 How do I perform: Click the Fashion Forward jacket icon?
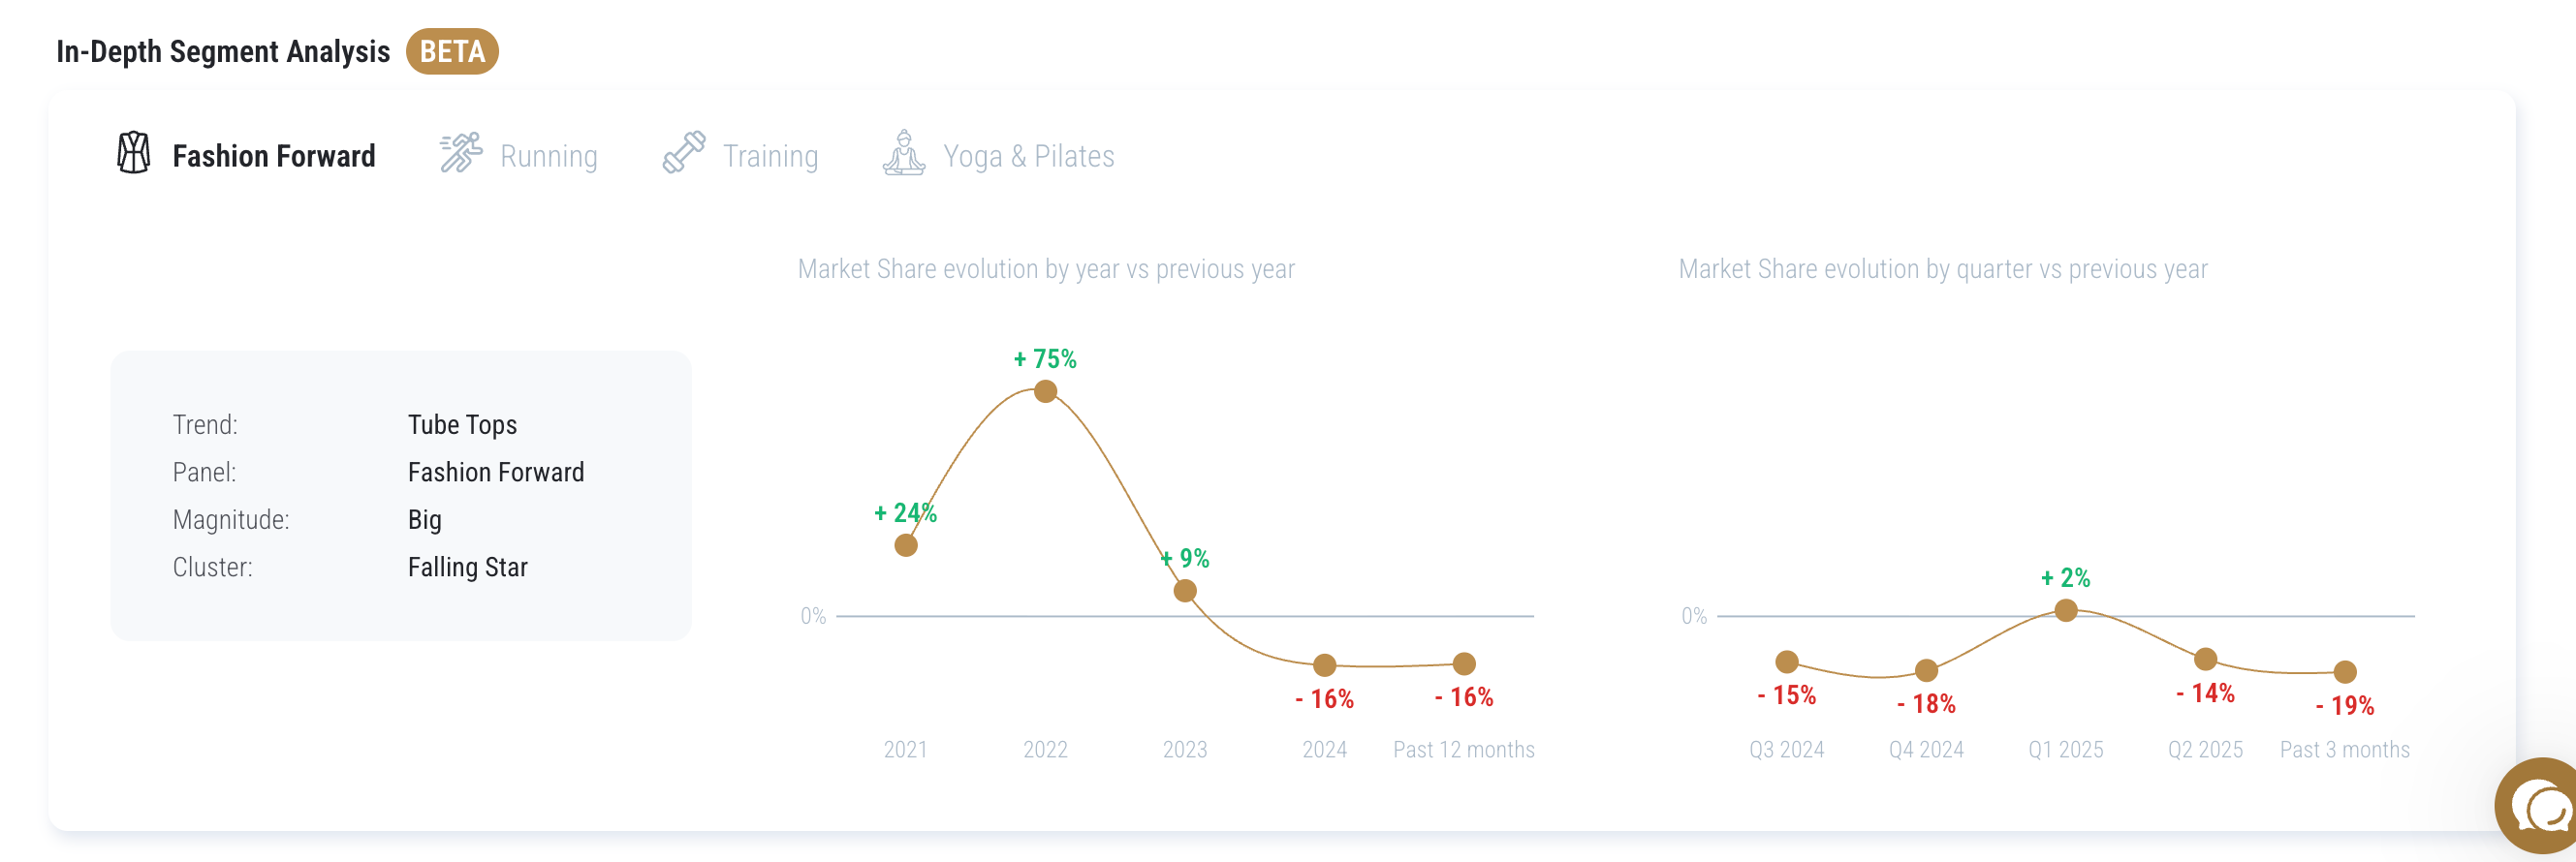coord(133,153)
